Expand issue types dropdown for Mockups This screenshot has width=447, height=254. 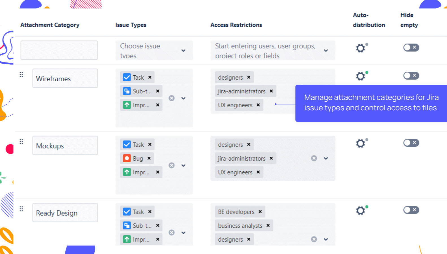click(183, 165)
